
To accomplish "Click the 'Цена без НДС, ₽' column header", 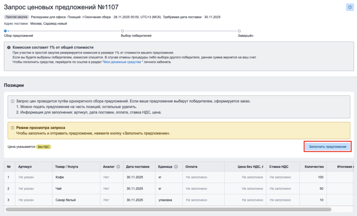I will [251, 166].
